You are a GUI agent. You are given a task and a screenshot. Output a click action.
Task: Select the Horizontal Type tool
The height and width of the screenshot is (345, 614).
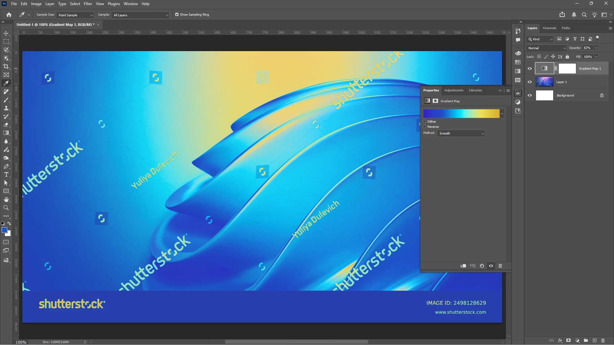tap(6, 174)
